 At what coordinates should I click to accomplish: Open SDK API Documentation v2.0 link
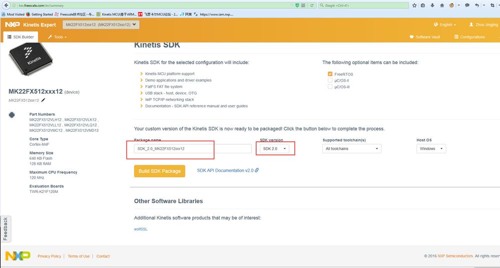[x=228, y=170]
